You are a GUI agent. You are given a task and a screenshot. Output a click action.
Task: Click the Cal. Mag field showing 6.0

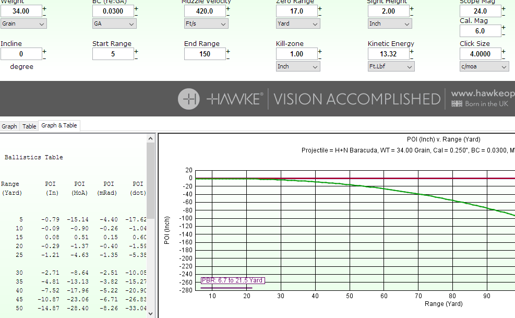(x=480, y=31)
